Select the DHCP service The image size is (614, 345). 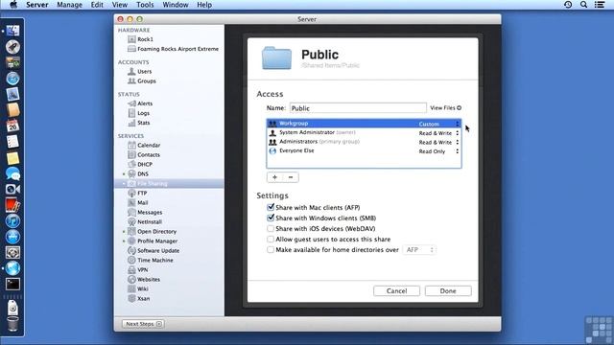[x=140, y=164]
